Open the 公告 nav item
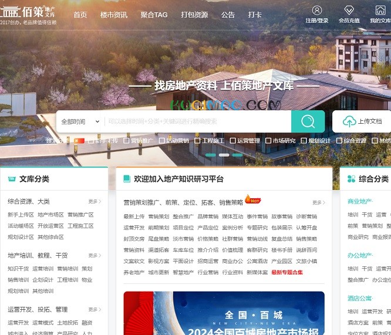391x335 pixels. tap(228, 15)
